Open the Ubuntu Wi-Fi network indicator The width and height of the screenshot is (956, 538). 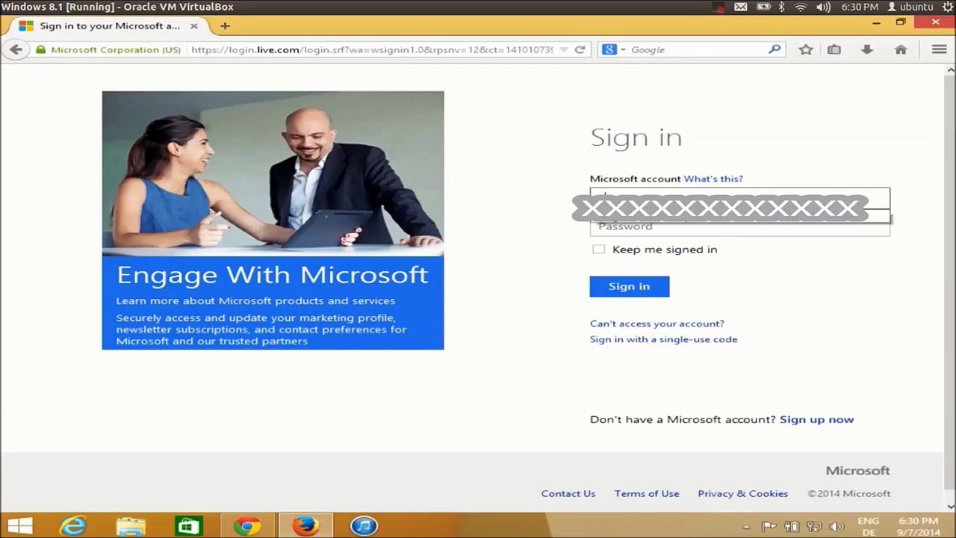point(801,7)
